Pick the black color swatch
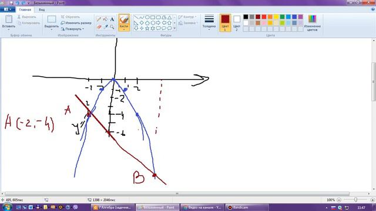The image size is (376, 211). pyautogui.click(x=246, y=17)
